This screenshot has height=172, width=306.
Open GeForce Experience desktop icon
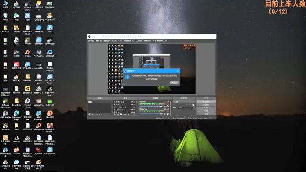point(5,103)
